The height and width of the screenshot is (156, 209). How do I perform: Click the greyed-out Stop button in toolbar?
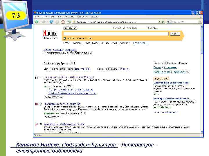pos(57,22)
